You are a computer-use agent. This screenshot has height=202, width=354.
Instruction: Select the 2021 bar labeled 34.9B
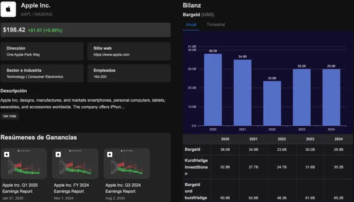click(x=242, y=93)
